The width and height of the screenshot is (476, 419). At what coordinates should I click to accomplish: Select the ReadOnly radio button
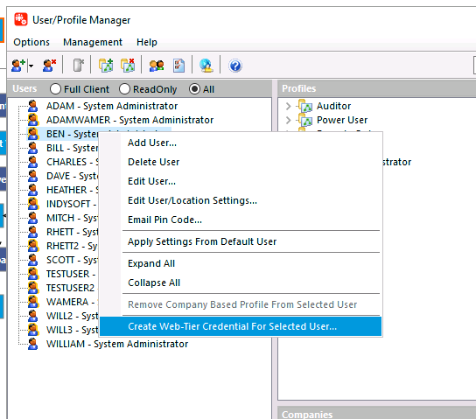point(124,89)
